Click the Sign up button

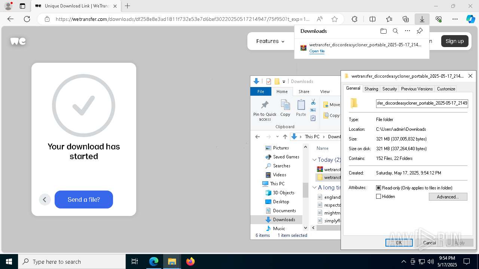point(455,41)
